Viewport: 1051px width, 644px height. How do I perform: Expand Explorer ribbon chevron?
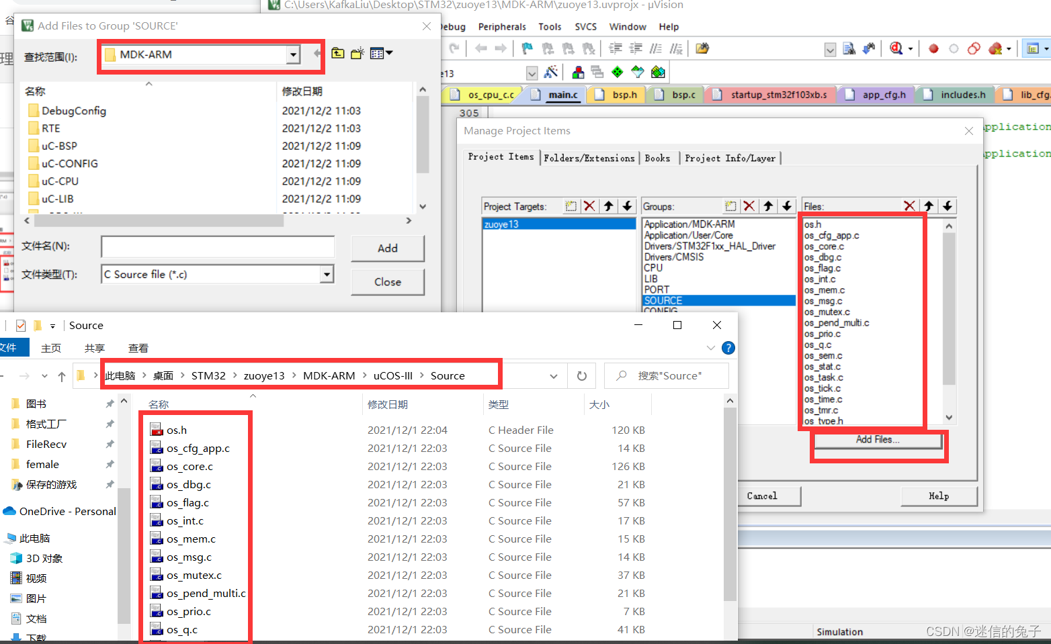click(x=711, y=348)
